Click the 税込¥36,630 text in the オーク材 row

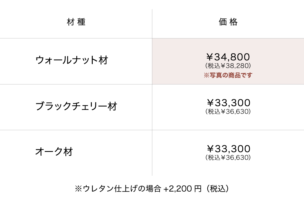pos(228,158)
